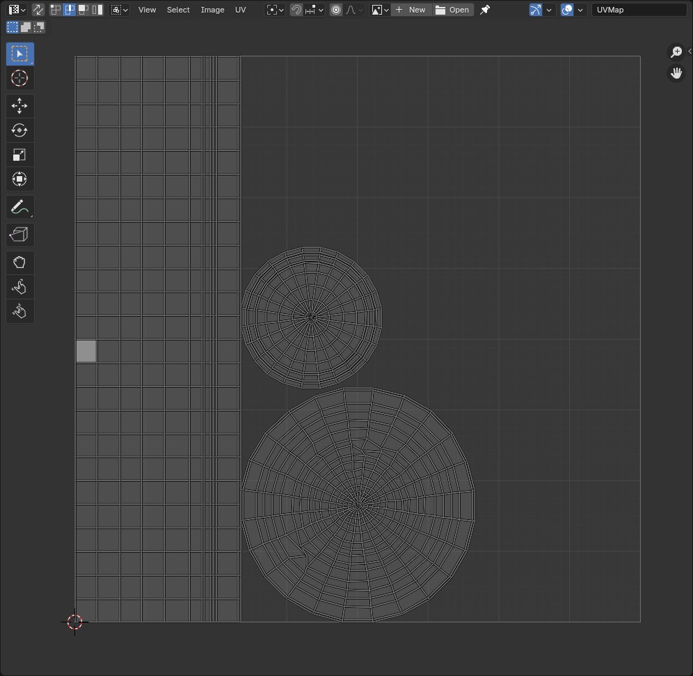
Task: Click the pan hand gizmo
Action: (676, 73)
